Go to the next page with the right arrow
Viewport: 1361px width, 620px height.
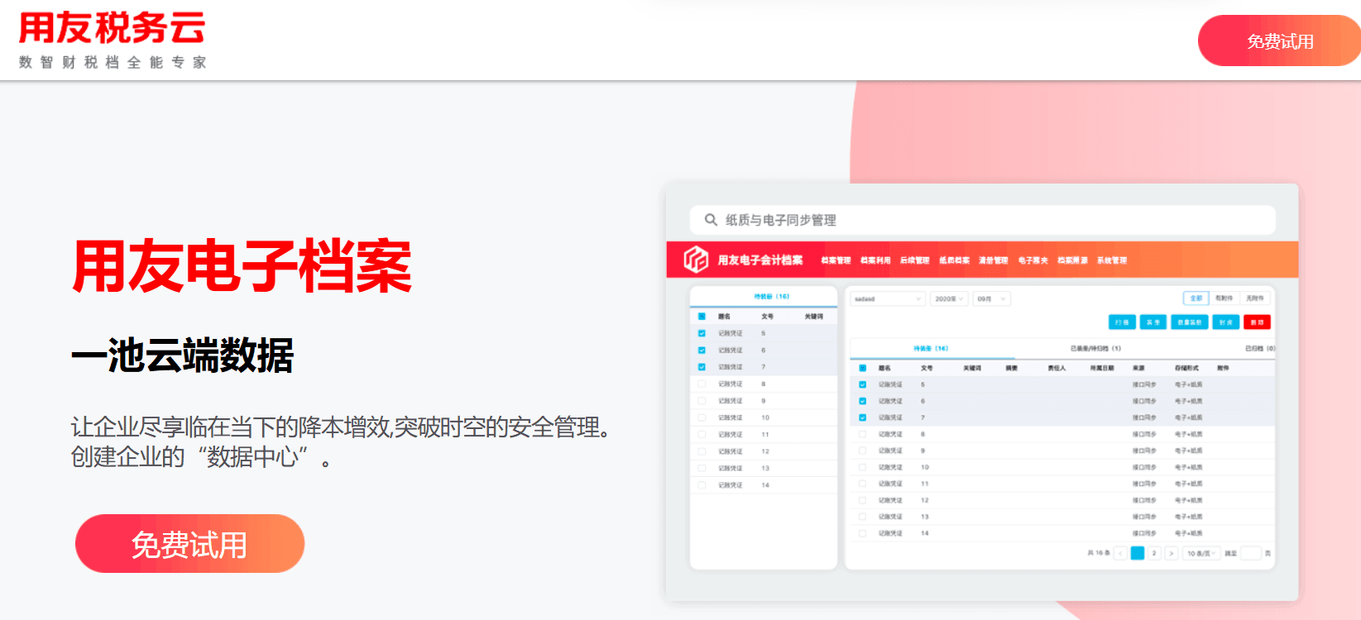[x=1171, y=553]
